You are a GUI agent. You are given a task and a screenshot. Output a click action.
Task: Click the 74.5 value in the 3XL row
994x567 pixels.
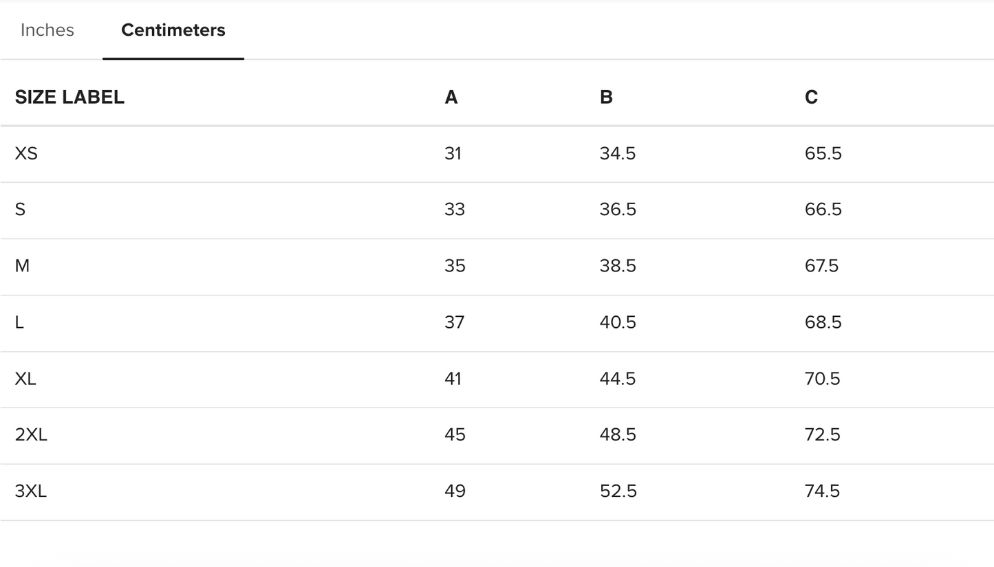coord(823,491)
